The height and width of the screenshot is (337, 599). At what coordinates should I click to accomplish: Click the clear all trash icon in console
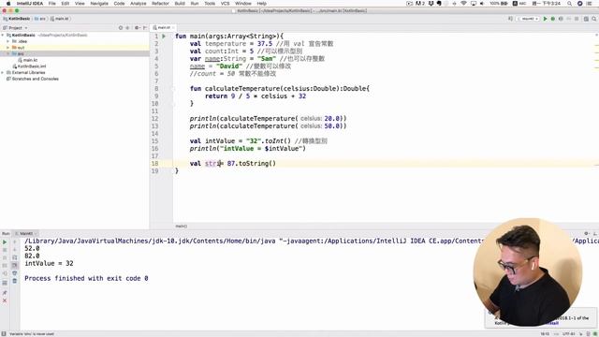point(15,281)
